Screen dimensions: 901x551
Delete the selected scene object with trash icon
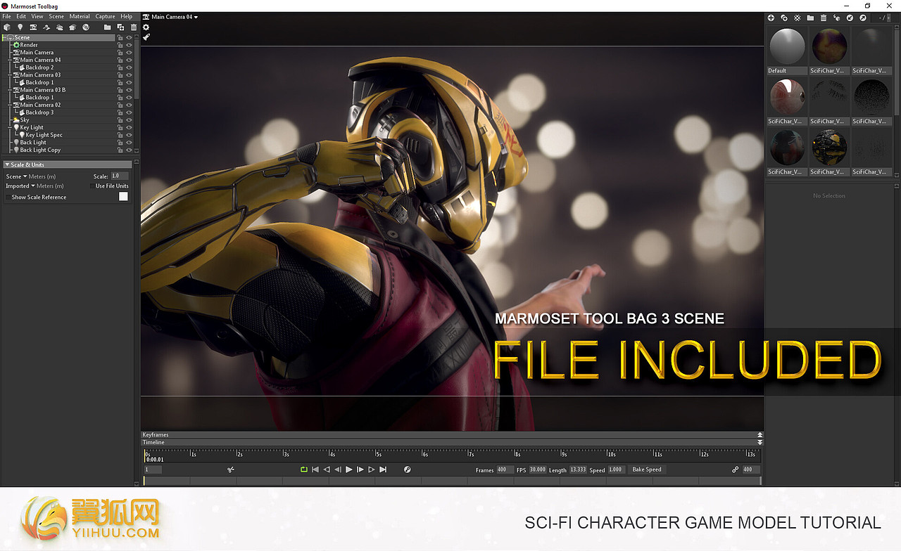133,27
